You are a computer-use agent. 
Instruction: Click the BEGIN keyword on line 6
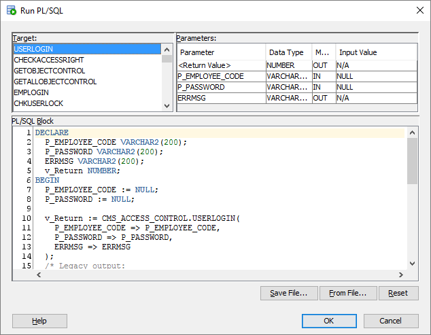47,180
